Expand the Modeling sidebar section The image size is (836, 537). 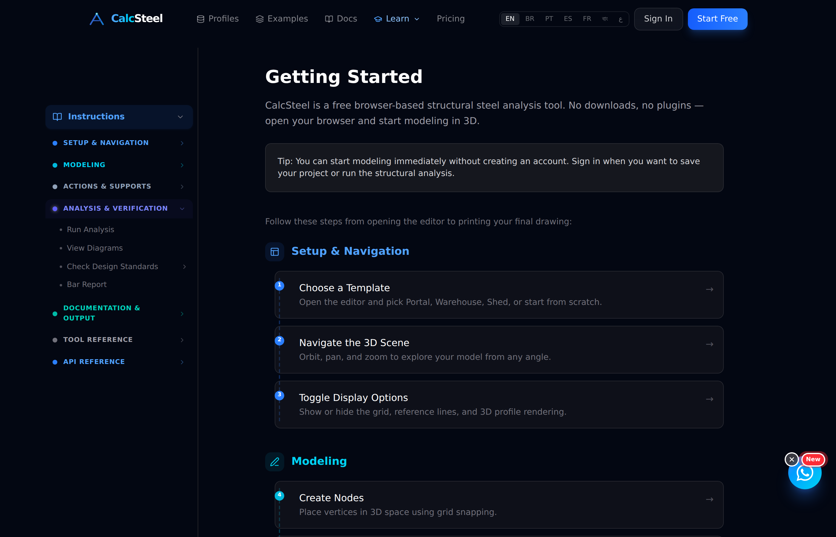point(119,165)
